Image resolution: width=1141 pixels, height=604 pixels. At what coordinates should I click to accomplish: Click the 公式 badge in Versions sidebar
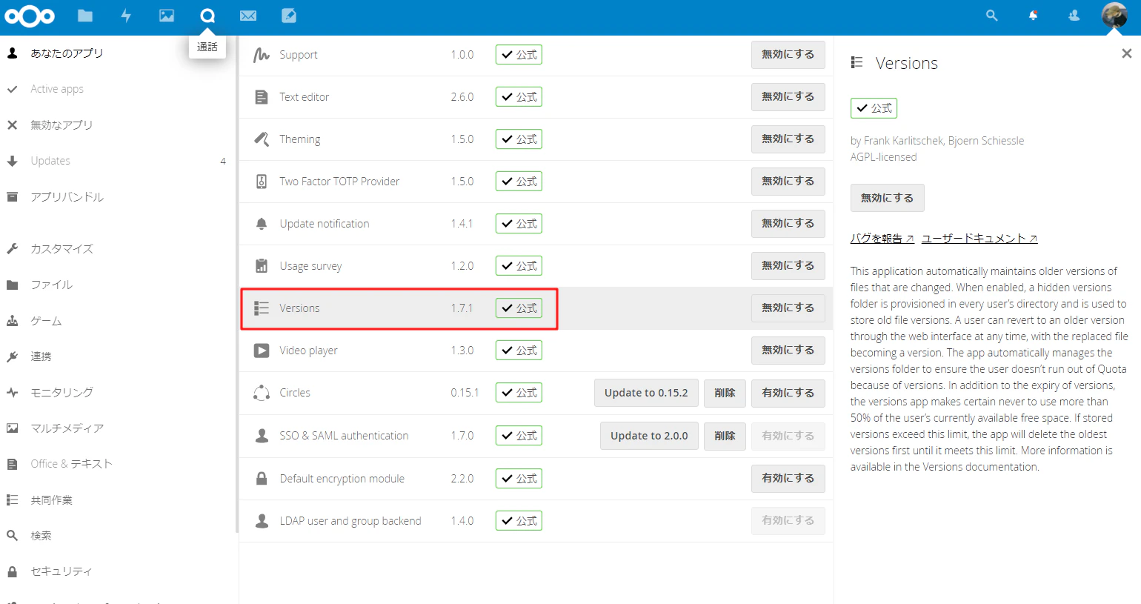(874, 108)
